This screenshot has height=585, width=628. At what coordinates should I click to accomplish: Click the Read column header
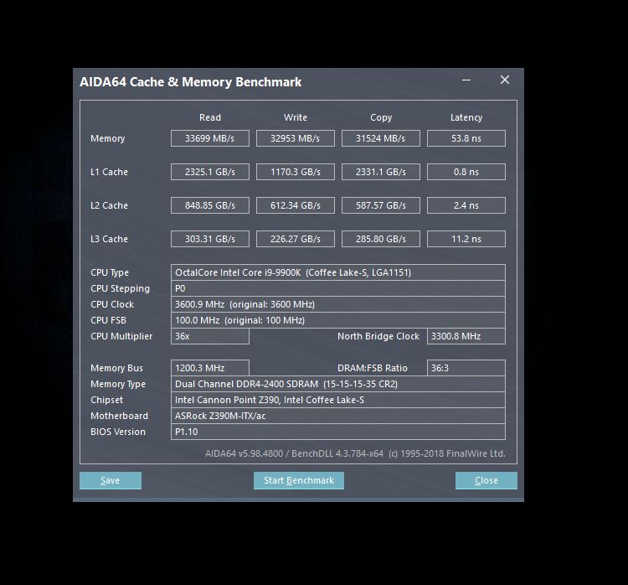(210, 117)
